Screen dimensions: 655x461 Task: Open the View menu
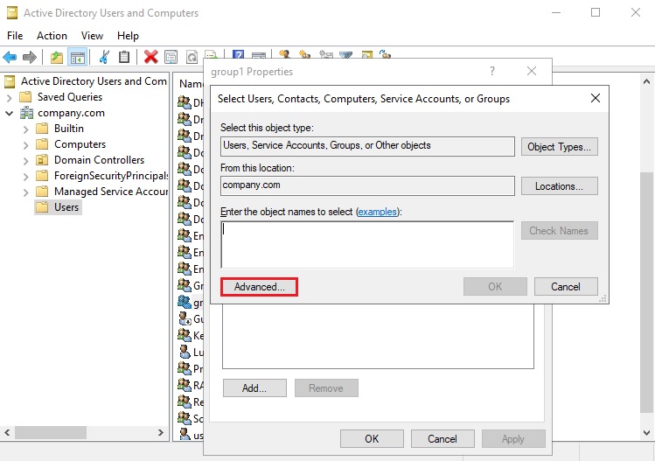(92, 36)
